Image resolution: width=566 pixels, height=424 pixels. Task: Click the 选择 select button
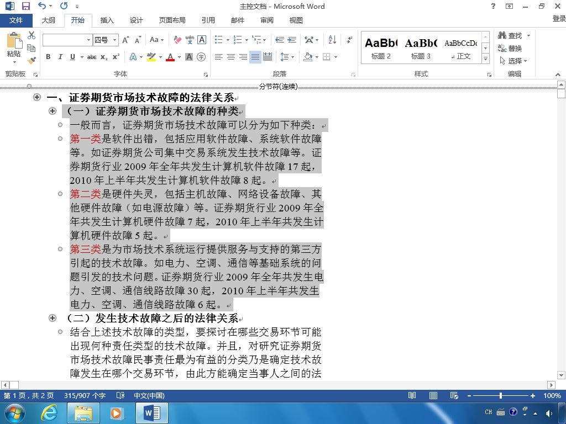tap(513, 61)
